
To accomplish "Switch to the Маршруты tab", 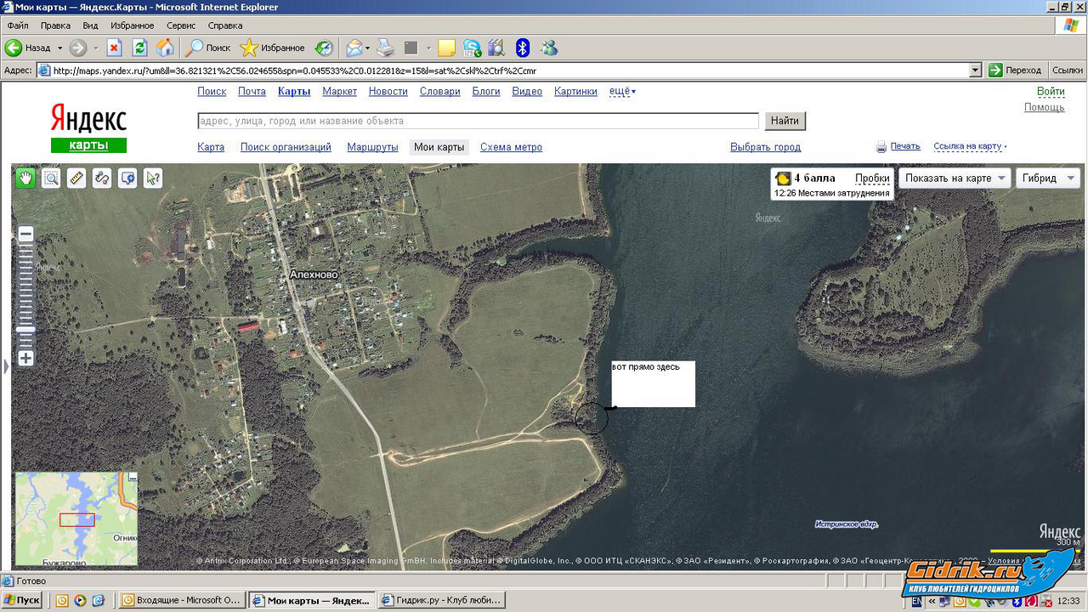I will (x=372, y=147).
